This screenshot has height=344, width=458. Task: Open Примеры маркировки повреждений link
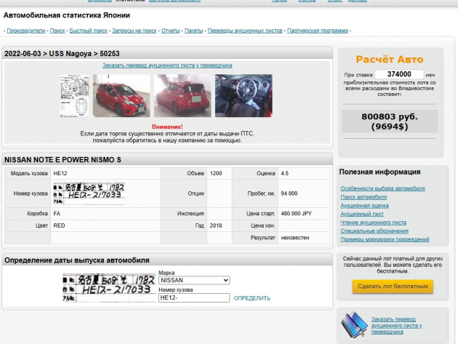click(x=385, y=239)
